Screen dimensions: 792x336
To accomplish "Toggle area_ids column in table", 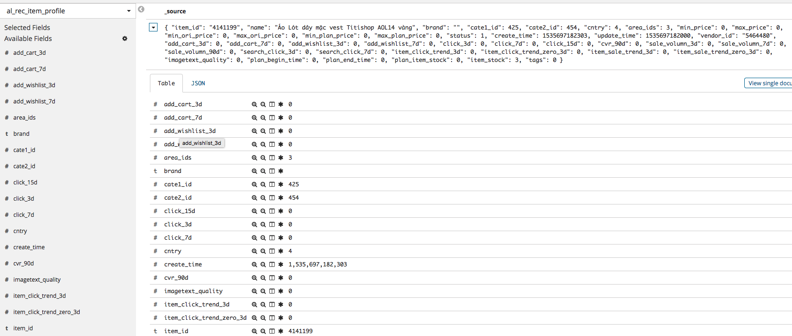I will [272, 158].
